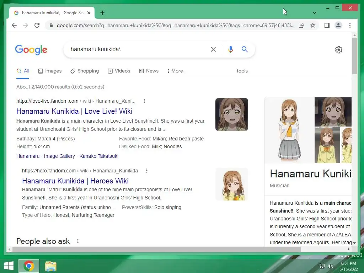
Task: Open knowledge panel image of Hanamaru in yellow cardigan
Action: point(327,145)
